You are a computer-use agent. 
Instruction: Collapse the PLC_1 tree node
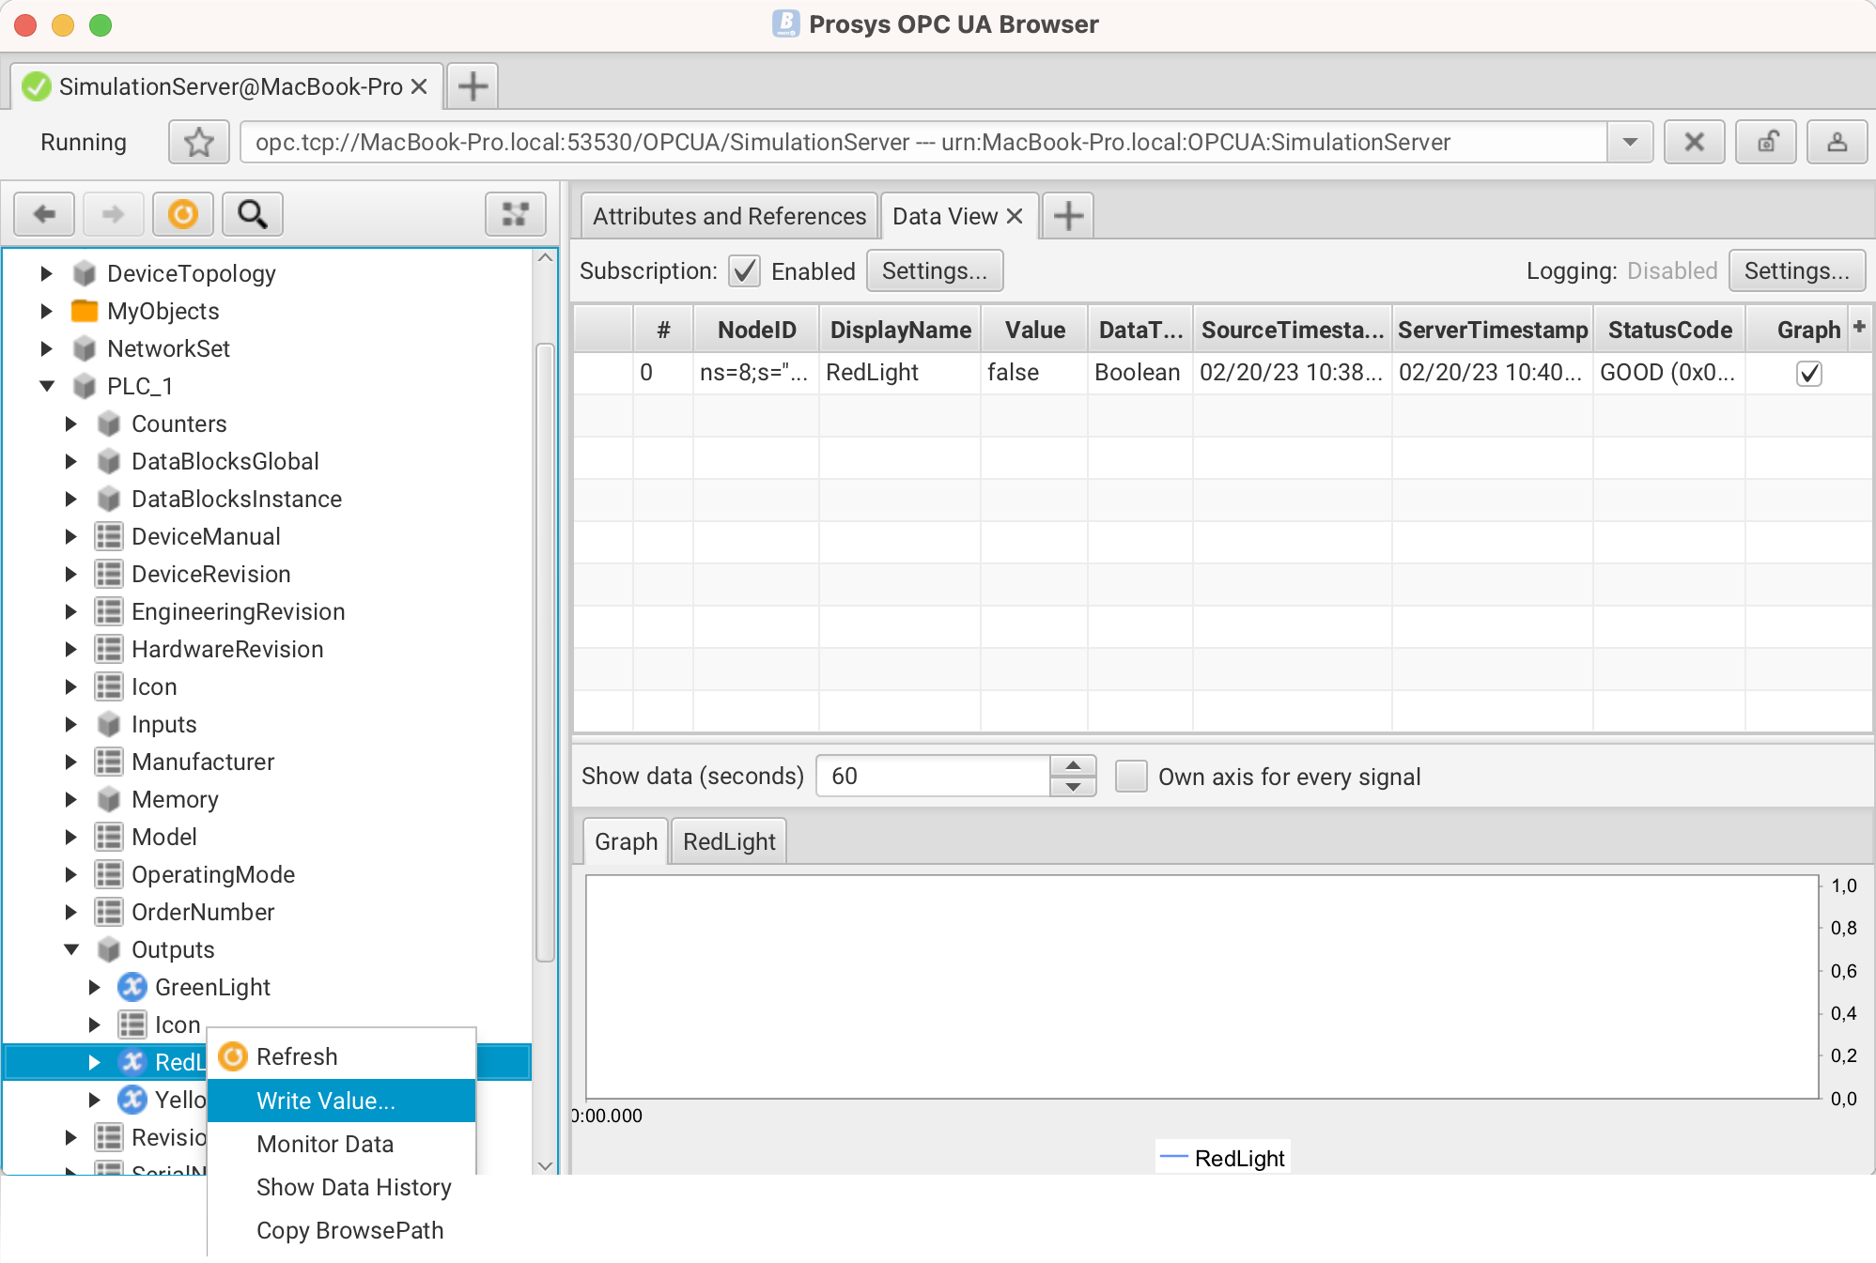point(47,386)
